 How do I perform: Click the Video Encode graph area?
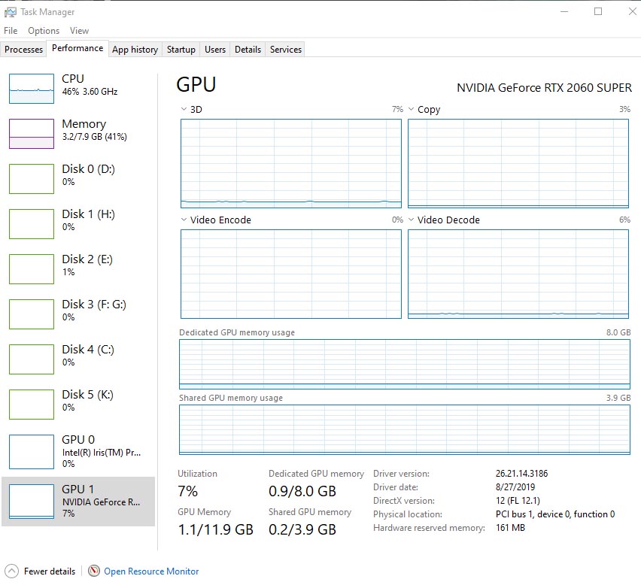point(291,274)
